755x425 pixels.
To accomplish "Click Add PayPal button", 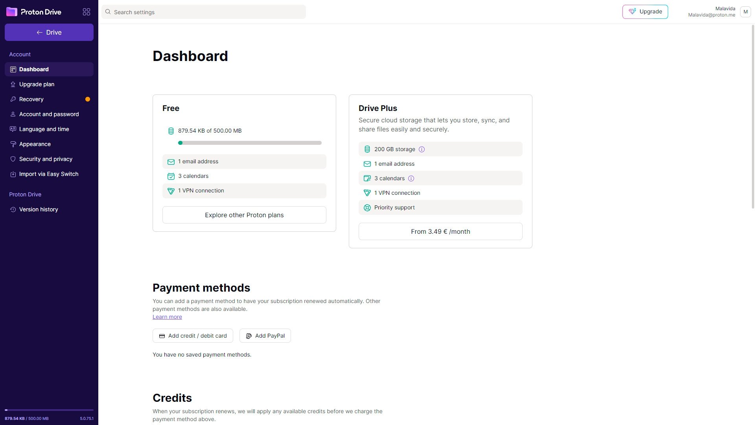I will click(265, 336).
